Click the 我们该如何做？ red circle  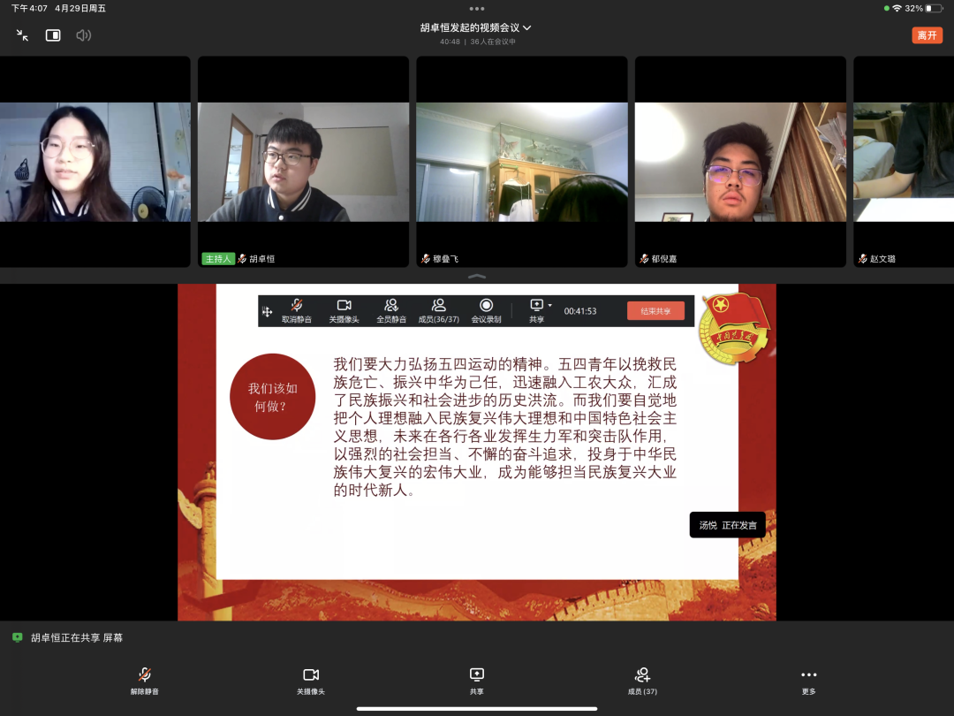273,397
